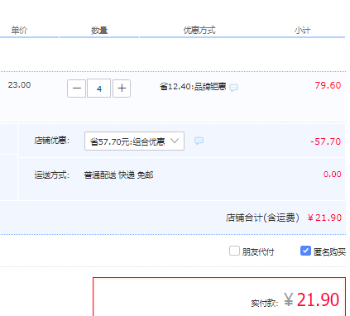Click the 店铺优惠 label

click(52, 141)
